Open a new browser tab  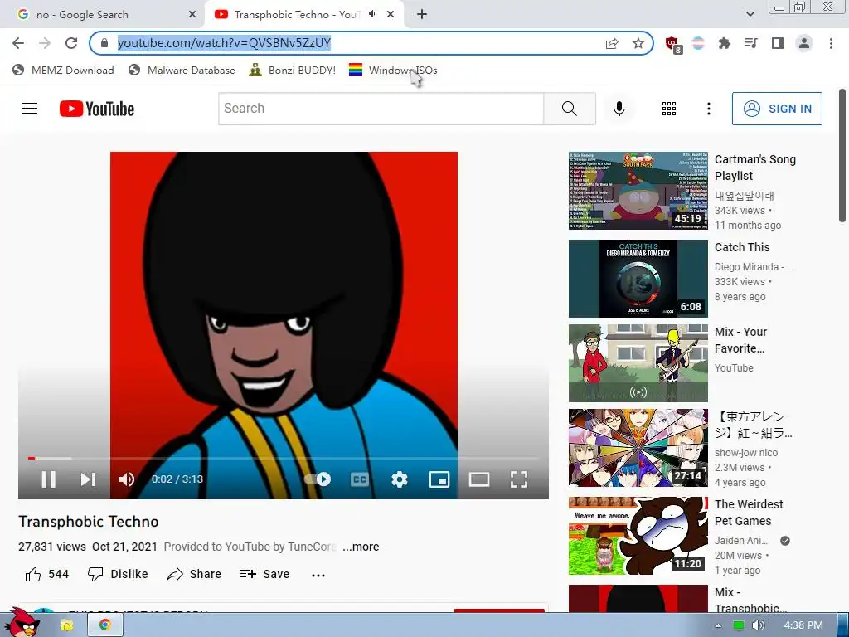(422, 15)
